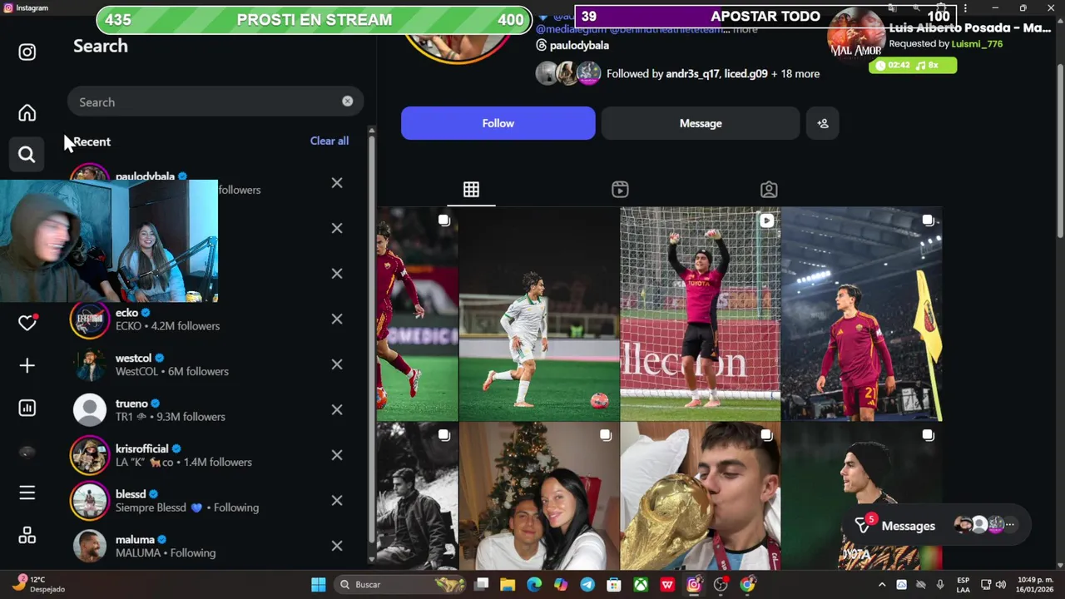The height and width of the screenshot is (599, 1065).
Task: Open the player by yellow corner flag post
Action: click(x=862, y=314)
